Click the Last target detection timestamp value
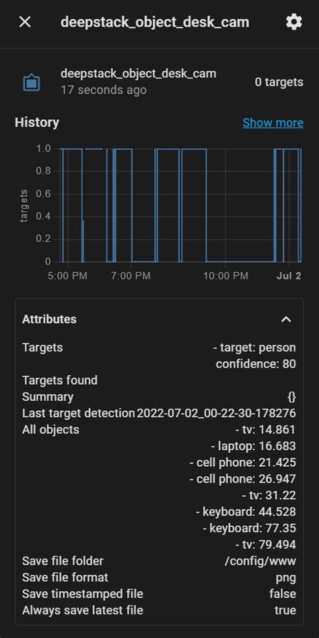 (x=216, y=414)
